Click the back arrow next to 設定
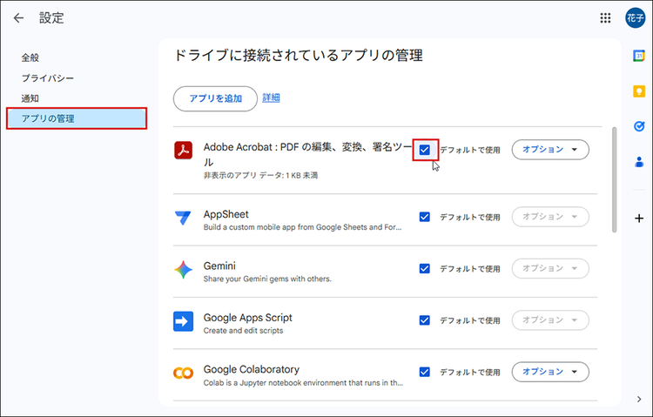 (x=19, y=18)
